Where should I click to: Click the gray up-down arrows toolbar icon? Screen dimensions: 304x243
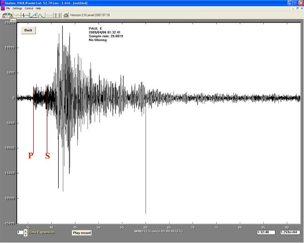pos(57,15)
